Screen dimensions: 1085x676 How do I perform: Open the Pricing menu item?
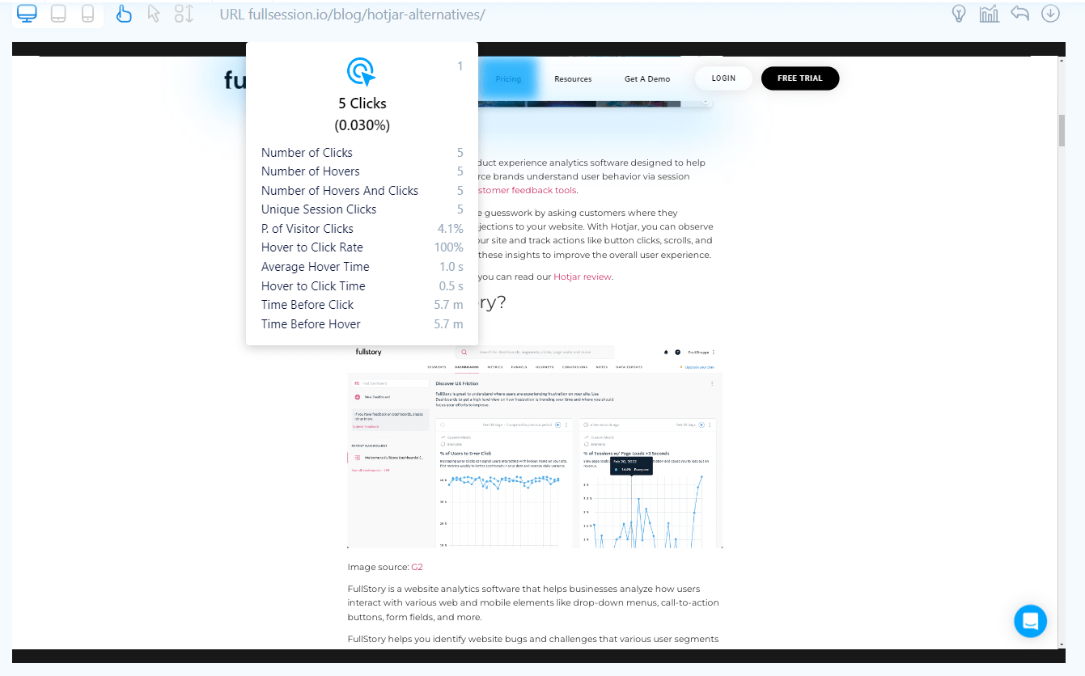pyautogui.click(x=508, y=78)
